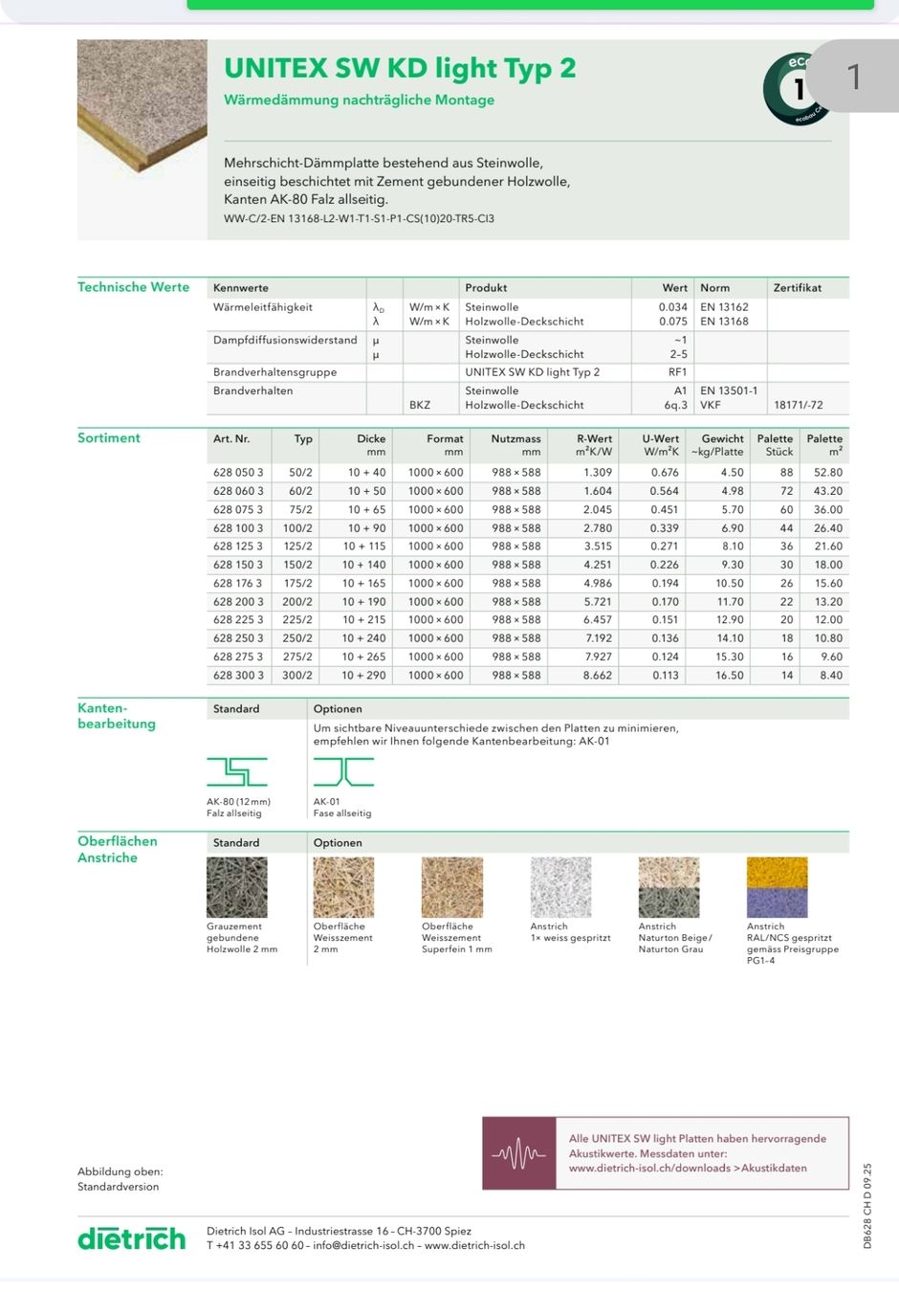The width and height of the screenshot is (899, 1292).
Task: Click the pallet area value 52.80
Action: coord(828,473)
